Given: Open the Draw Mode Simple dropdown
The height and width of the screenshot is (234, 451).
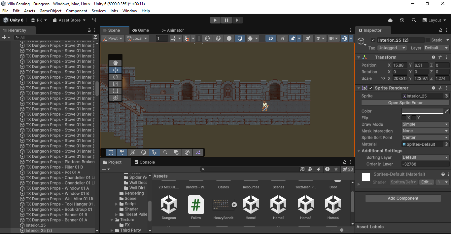Looking at the screenshot, I should click(425, 124).
